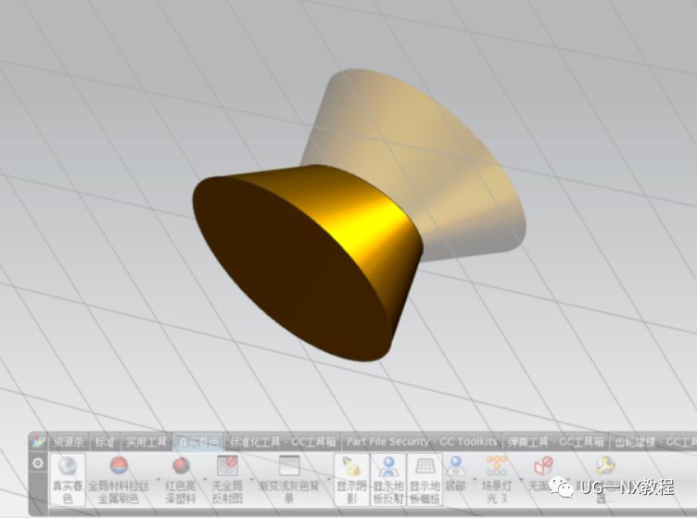Image resolution: width=697 pixels, height=518 pixels.
Task: Expand arrow next to 红色亮泽塑料
Action: (x=205, y=480)
